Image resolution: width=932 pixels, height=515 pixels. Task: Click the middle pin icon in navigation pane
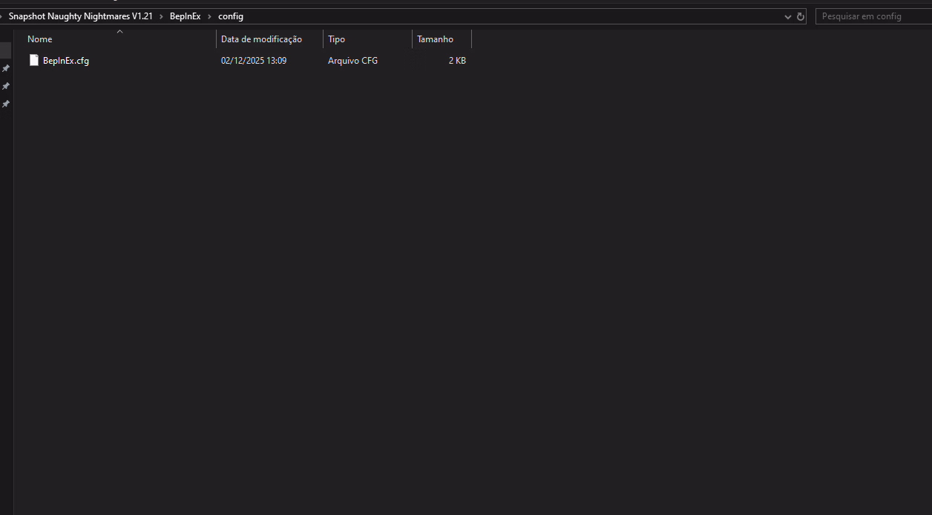point(6,86)
